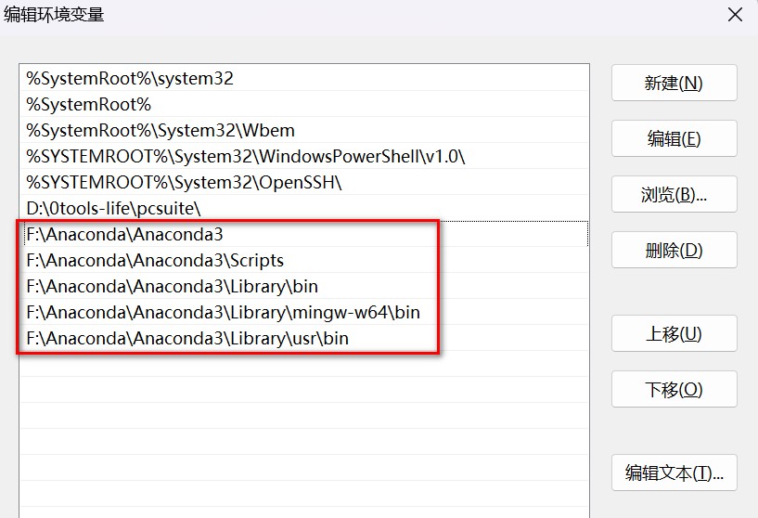Open 浏览(B)... folder browser
Viewport: 758px width, 518px height.
click(x=674, y=194)
